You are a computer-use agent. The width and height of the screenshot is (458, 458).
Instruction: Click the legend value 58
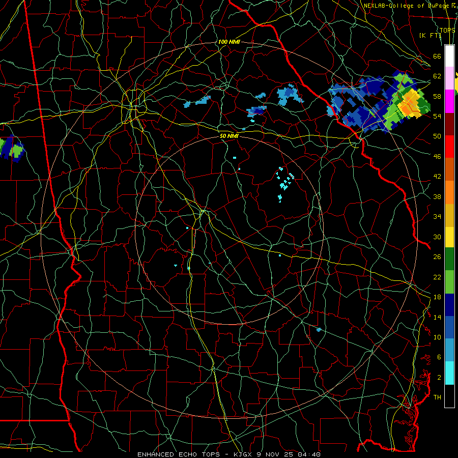click(x=437, y=96)
